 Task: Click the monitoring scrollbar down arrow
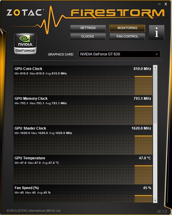(155, 201)
